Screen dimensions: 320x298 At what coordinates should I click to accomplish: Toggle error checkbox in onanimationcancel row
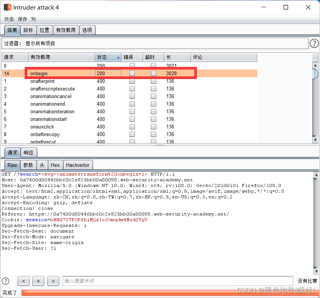tap(132, 96)
